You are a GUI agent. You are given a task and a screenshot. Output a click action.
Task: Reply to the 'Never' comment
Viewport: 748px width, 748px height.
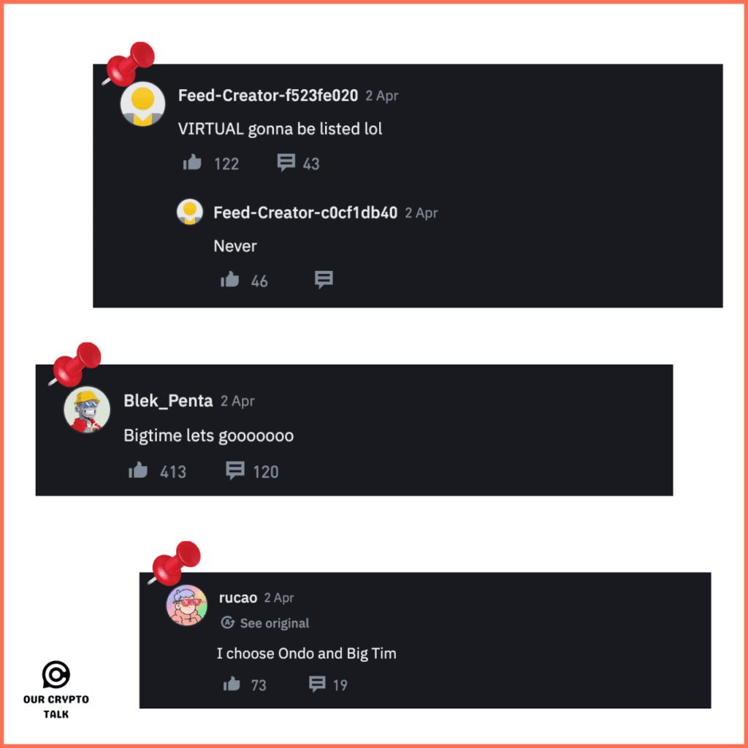324,280
